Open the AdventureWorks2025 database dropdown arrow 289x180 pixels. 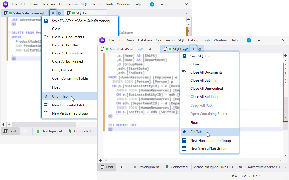coord(285,167)
